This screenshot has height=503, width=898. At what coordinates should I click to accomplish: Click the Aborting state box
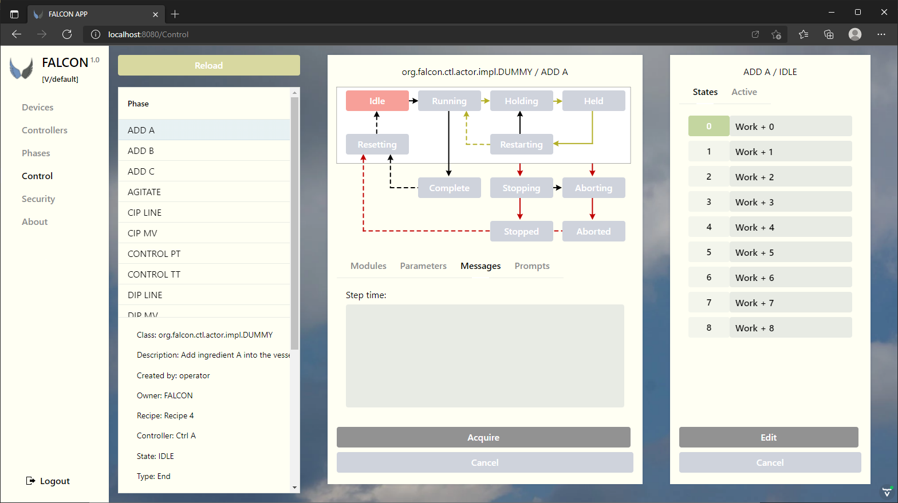click(594, 188)
